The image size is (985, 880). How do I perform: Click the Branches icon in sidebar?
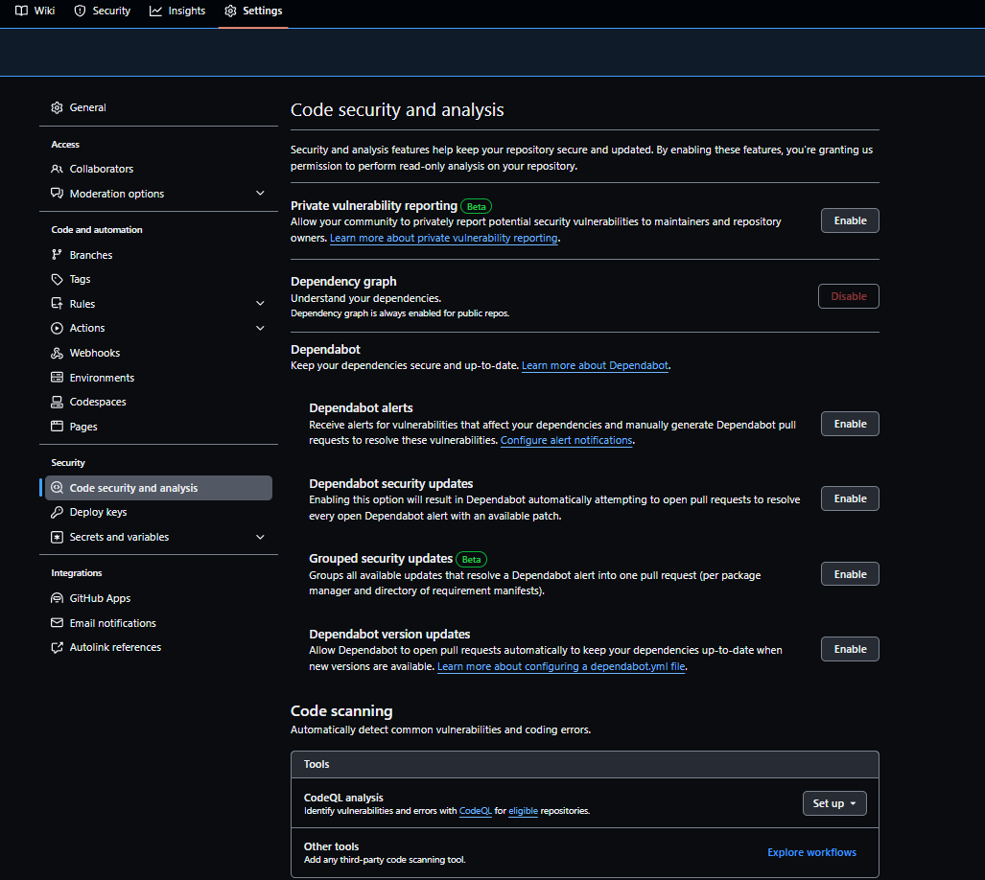point(57,255)
